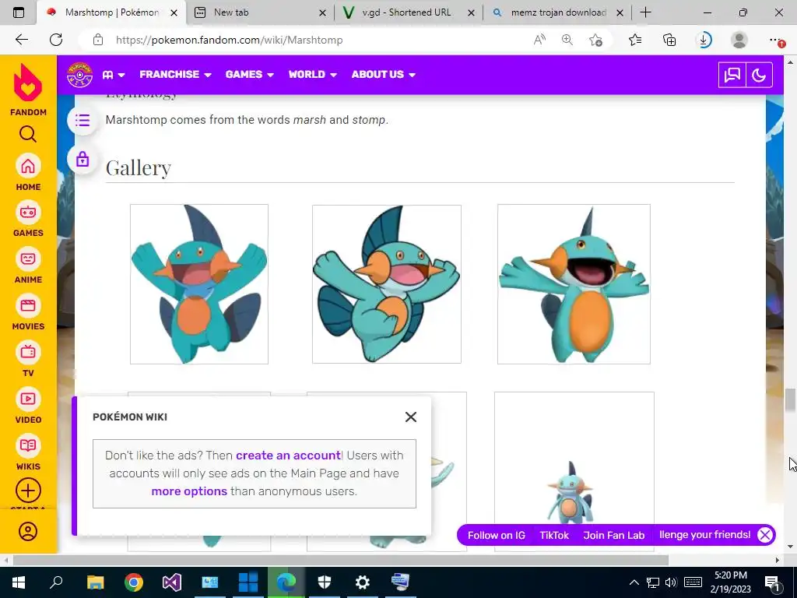Go to Fandom Home in sidebar
Screen dimensions: 797x598
(x=28, y=173)
